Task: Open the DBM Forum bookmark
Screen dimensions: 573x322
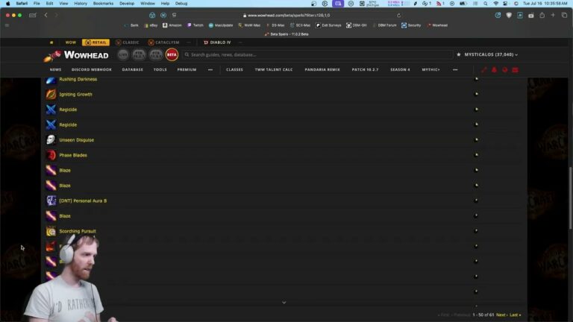Action: pos(384,25)
